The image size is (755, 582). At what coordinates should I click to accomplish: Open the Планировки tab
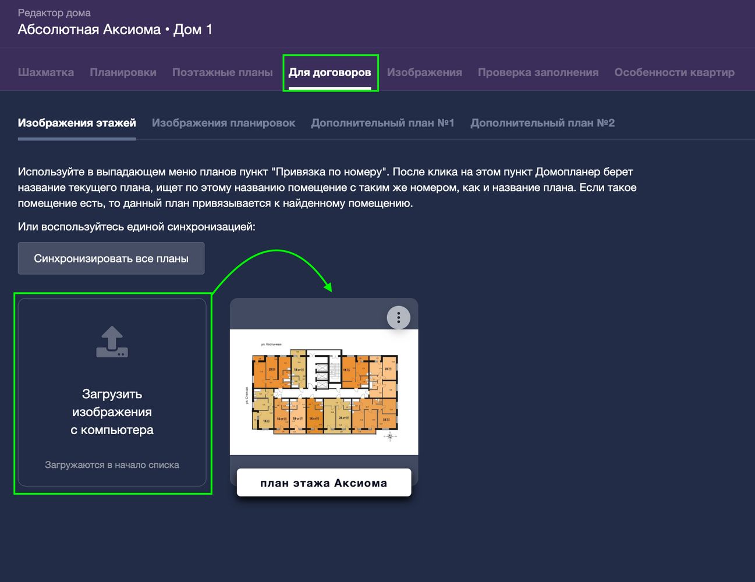pyautogui.click(x=123, y=72)
